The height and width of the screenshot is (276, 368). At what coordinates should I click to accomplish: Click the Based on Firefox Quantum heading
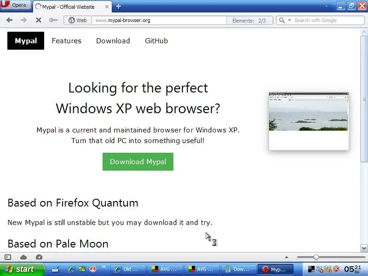73,203
